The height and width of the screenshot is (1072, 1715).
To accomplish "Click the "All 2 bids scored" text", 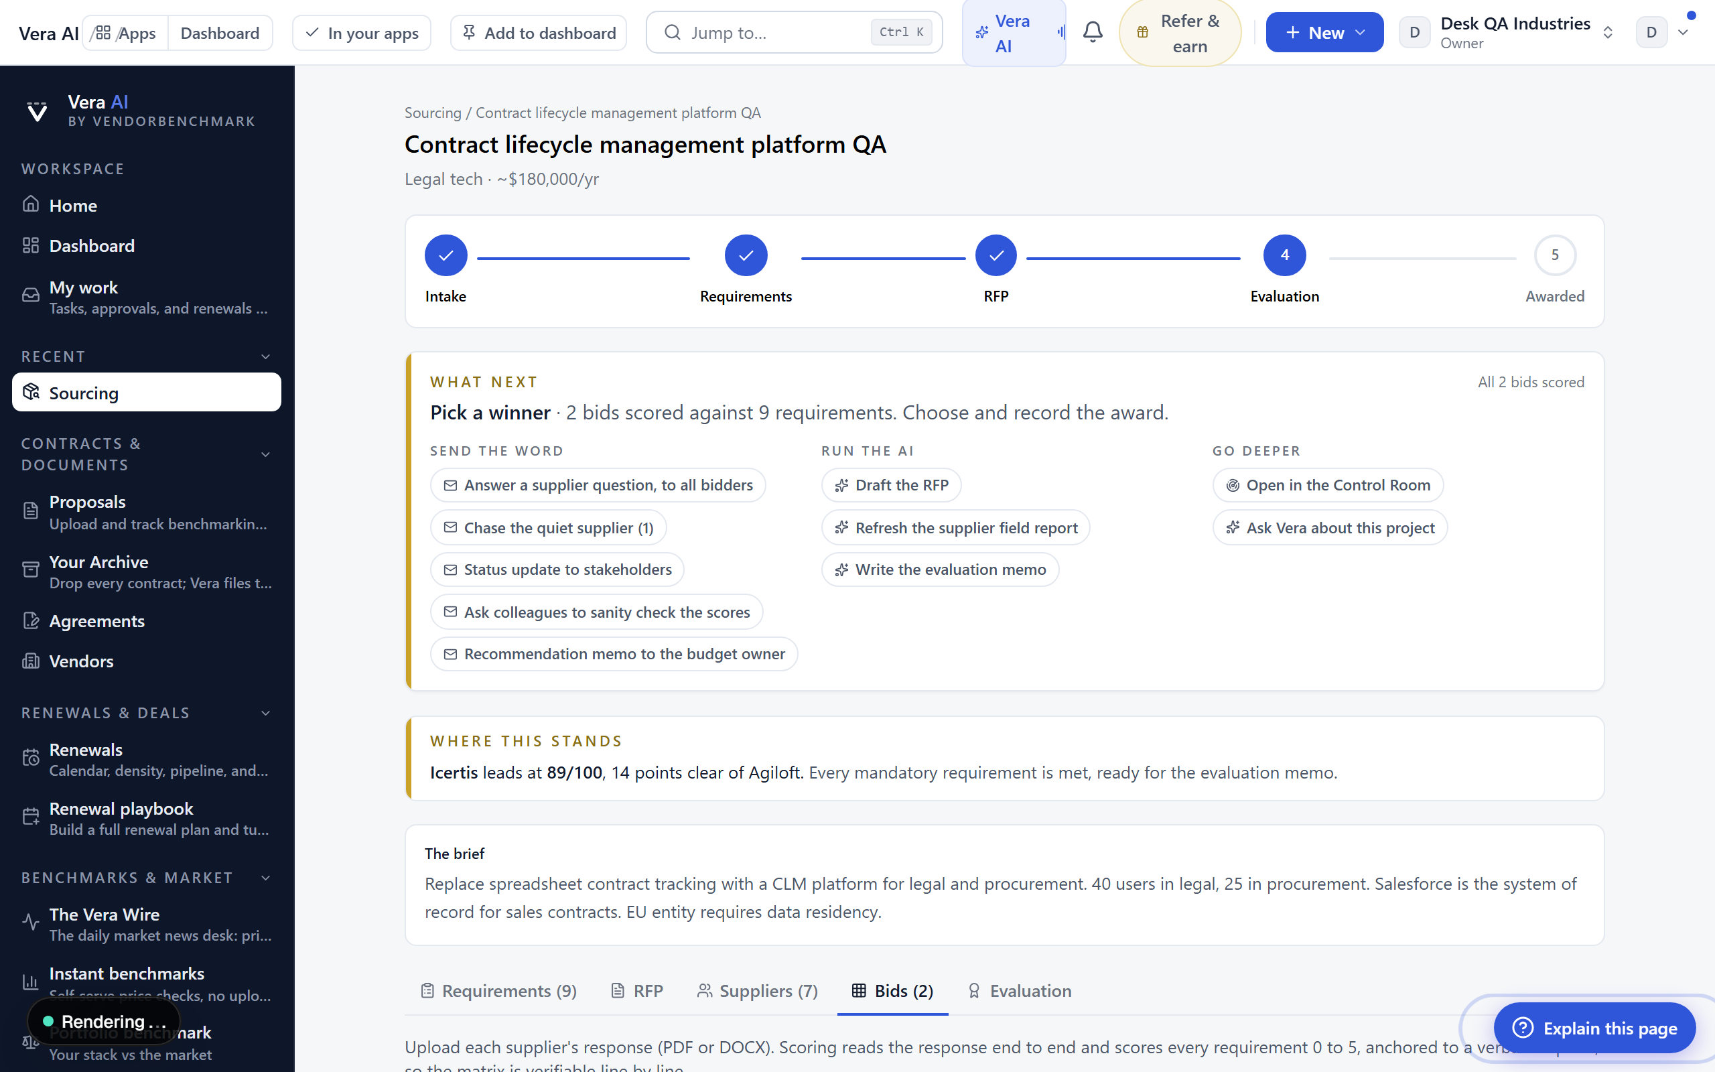I will (x=1530, y=381).
